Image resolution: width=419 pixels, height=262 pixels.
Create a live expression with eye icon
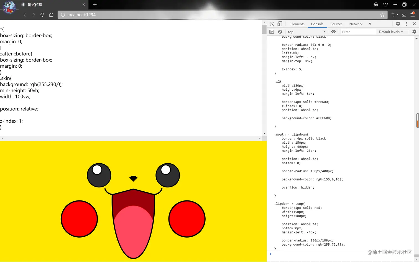pyautogui.click(x=333, y=32)
